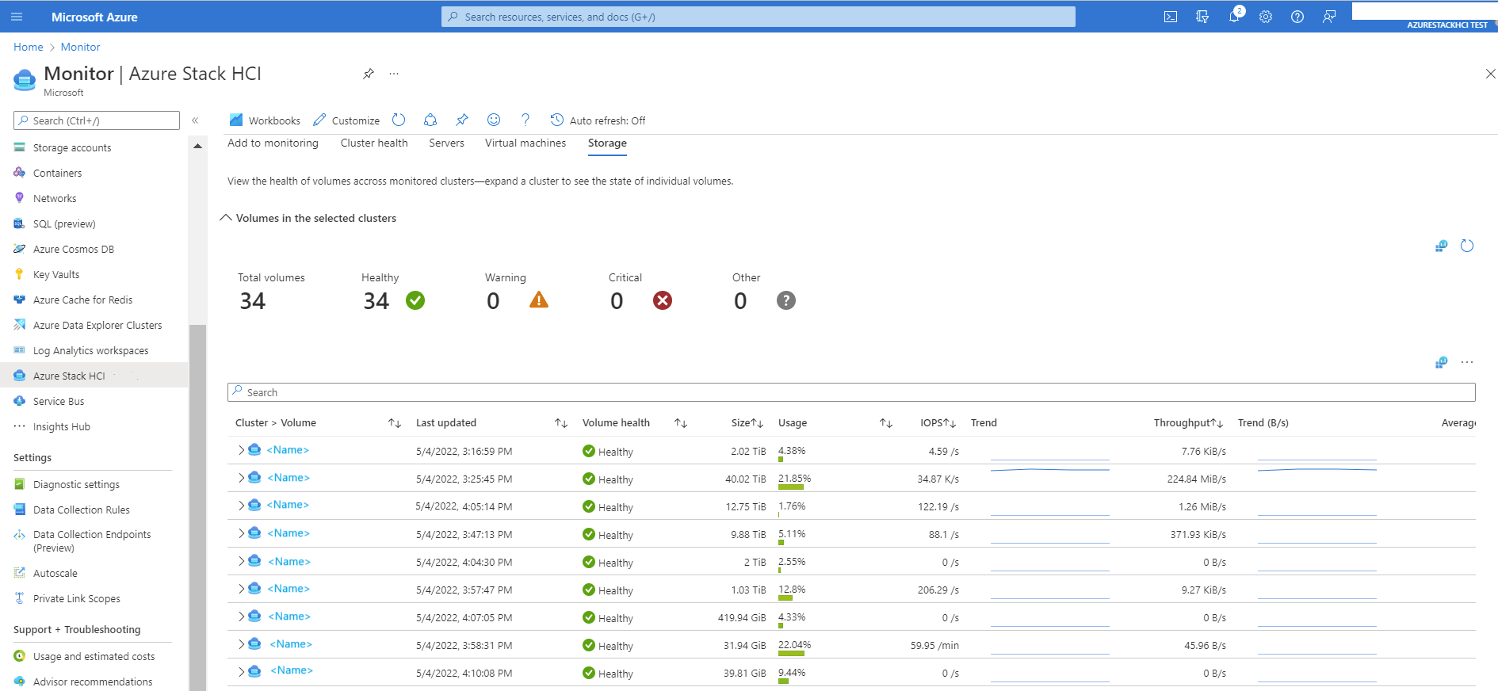
Task: Open Workbooks from the toolbar
Action: pos(265,120)
